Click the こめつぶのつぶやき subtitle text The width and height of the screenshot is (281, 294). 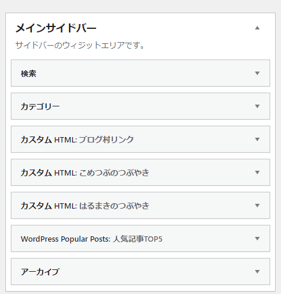(114, 173)
